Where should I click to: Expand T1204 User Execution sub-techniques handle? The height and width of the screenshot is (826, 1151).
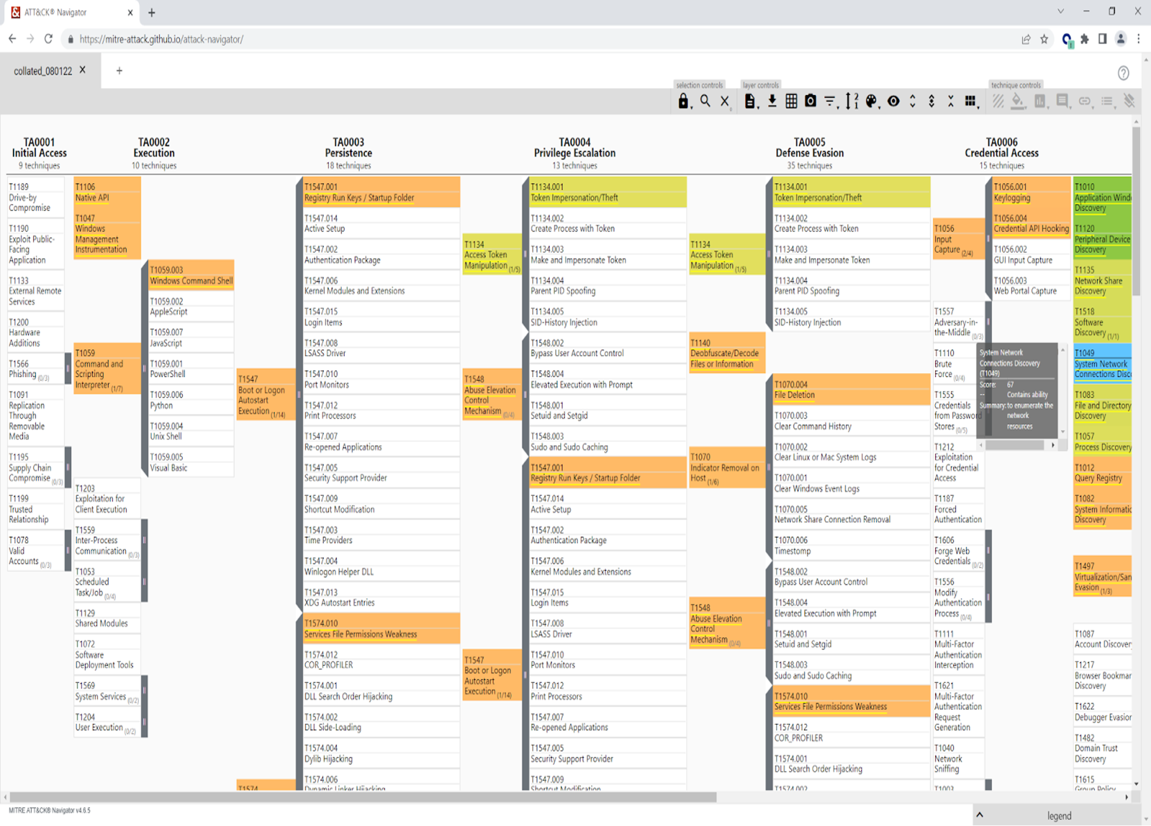pos(144,722)
